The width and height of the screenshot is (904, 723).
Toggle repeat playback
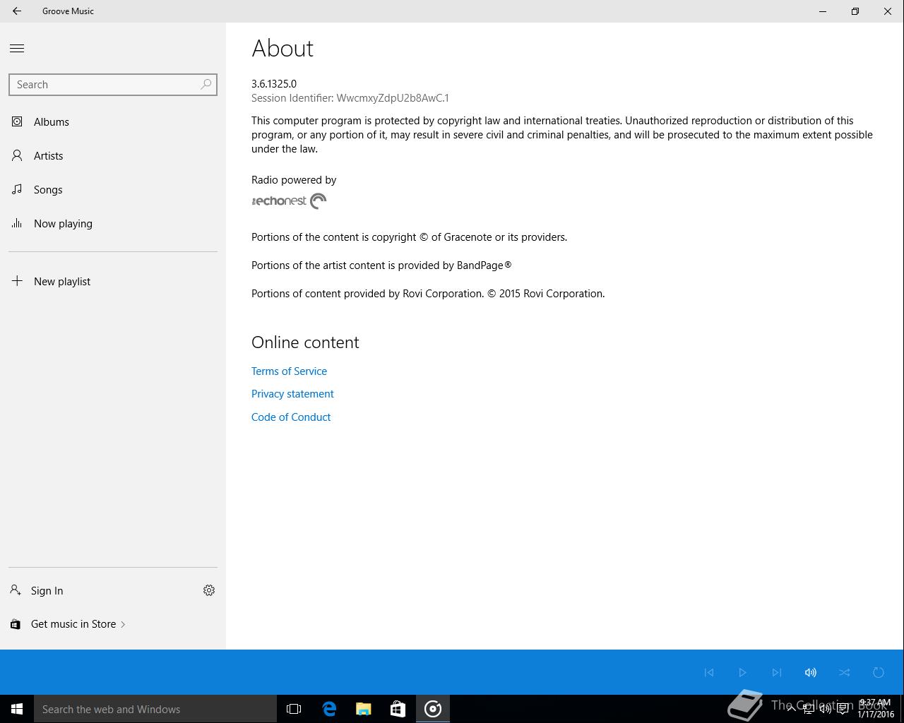pyautogui.click(x=879, y=673)
